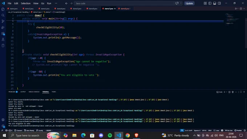Click the Prettier status item
The image size is (247, 139).
(x=238, y=131)
